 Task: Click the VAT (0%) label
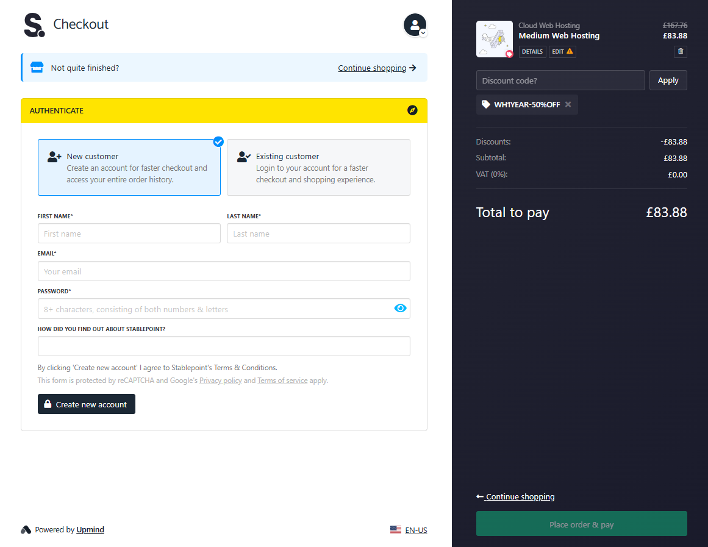(492, 174)
